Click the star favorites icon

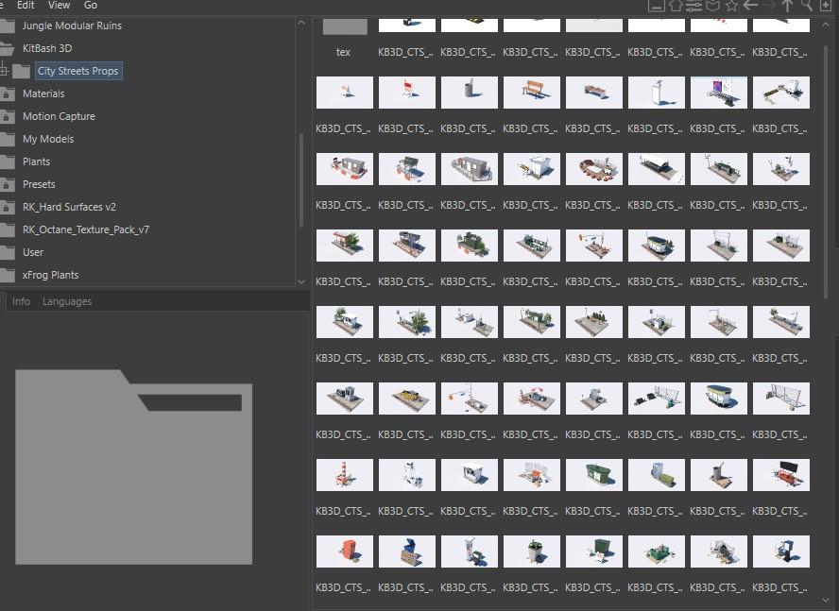731,6
